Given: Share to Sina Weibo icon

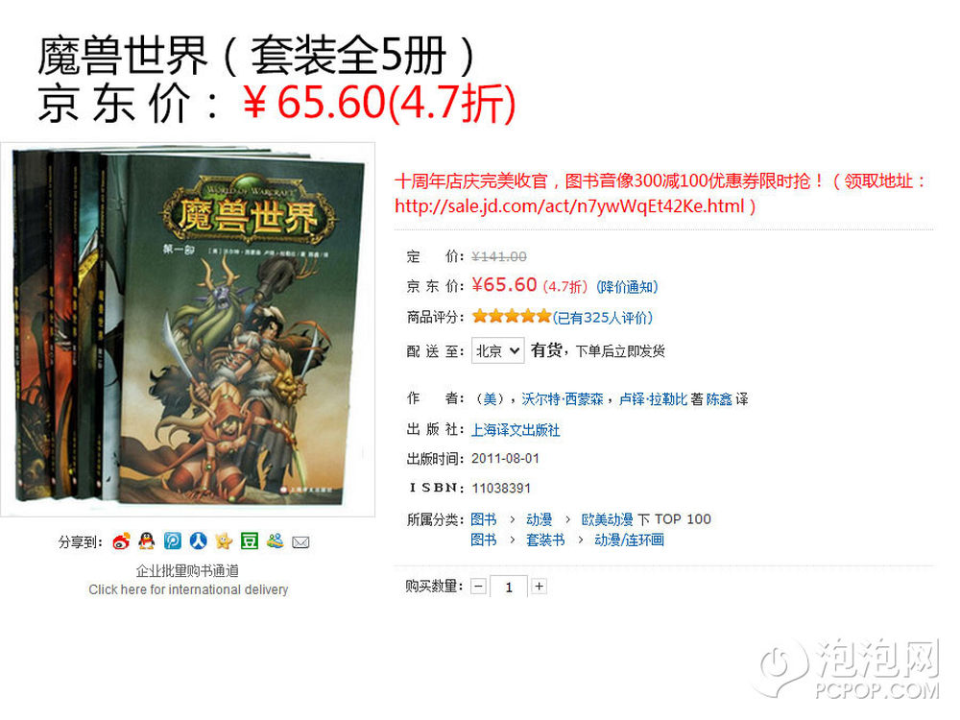Looking at the screenshot, I should pyautogui.click(x=121, y=541).
